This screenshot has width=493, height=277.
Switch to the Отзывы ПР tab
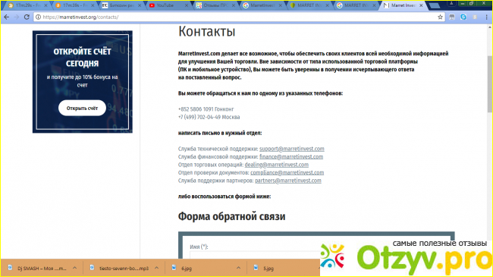[215, 5]
